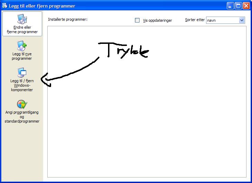This screenshot has height=183, width=252.
Task: Minimize the Legg til eller fjern programmer window
Action: click(x=230, y=6)
